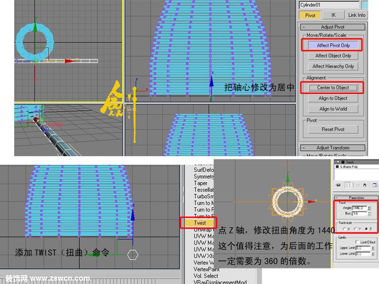This screenshot has height=284, width=379.
Task: Click the Bias spinner arrows
Action: [x=369, y=213]
